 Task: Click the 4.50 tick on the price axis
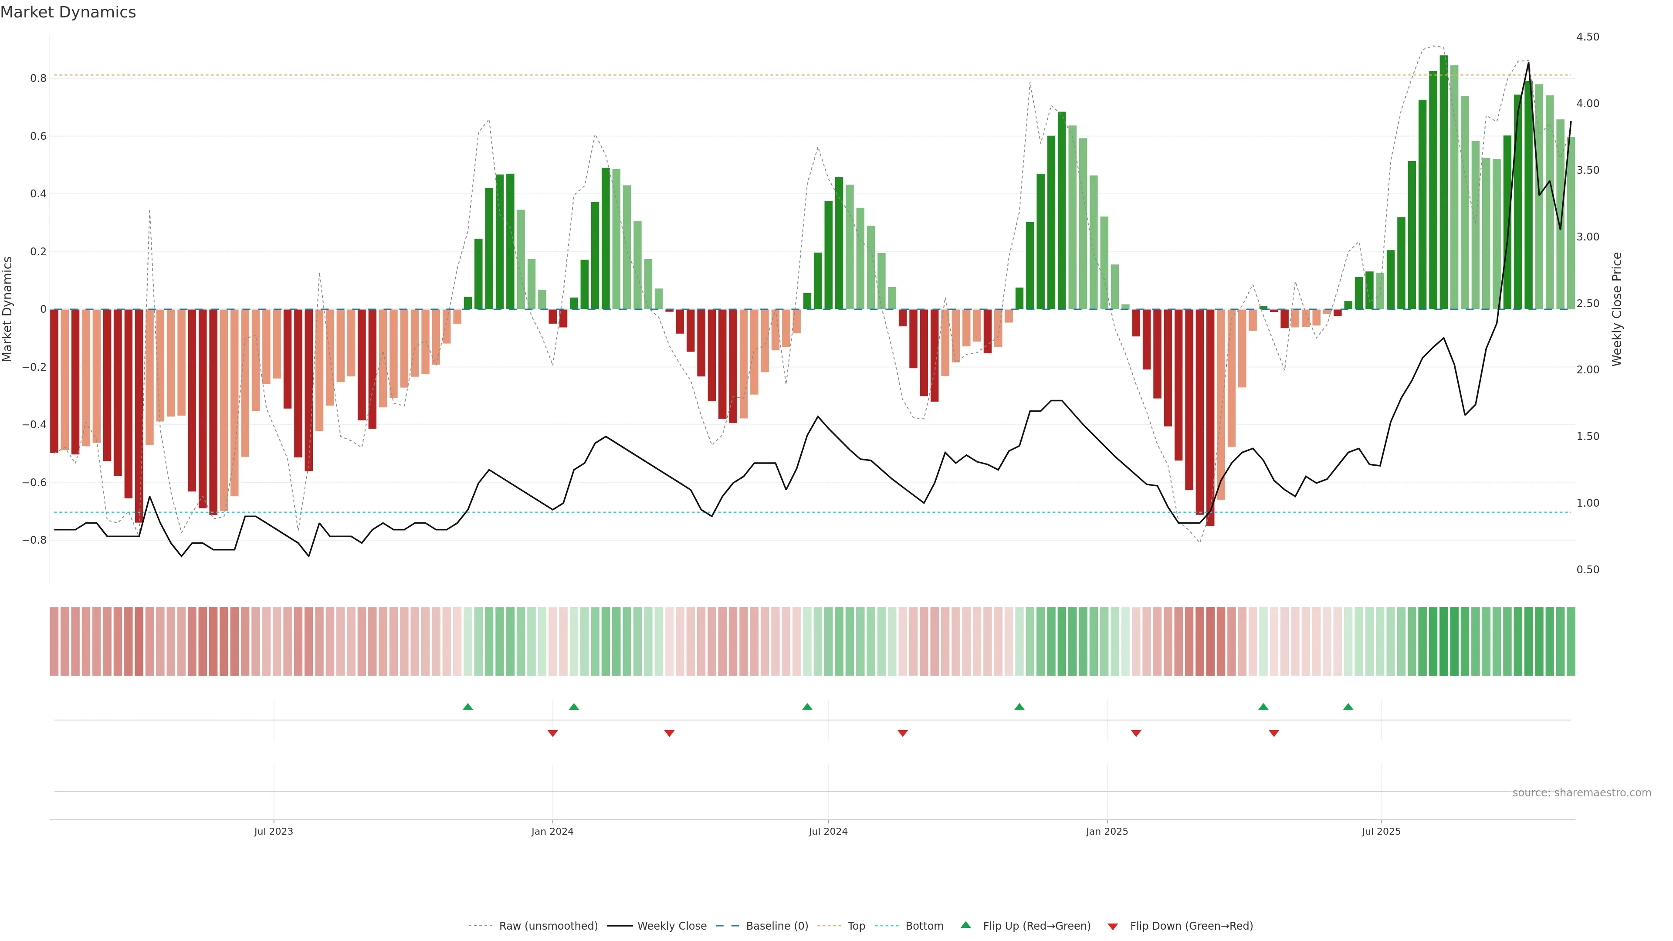[1587, 37]
